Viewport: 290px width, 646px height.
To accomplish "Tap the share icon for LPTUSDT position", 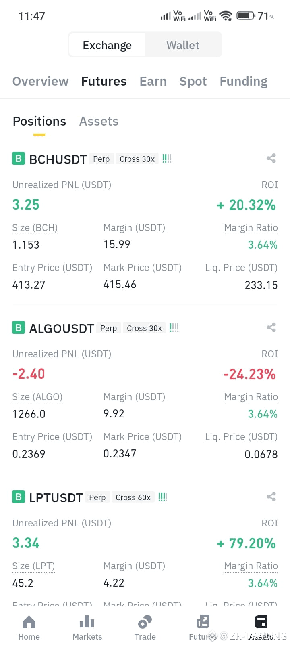I will click(x=271, y=497).
